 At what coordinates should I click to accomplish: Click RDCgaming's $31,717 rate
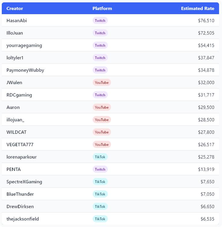tap(206, 95)
